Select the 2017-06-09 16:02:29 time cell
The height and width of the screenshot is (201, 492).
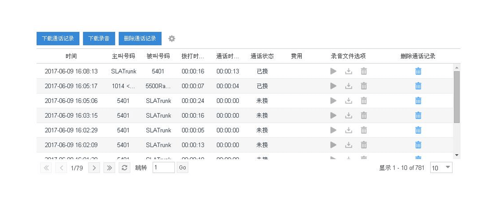[71, 130]
